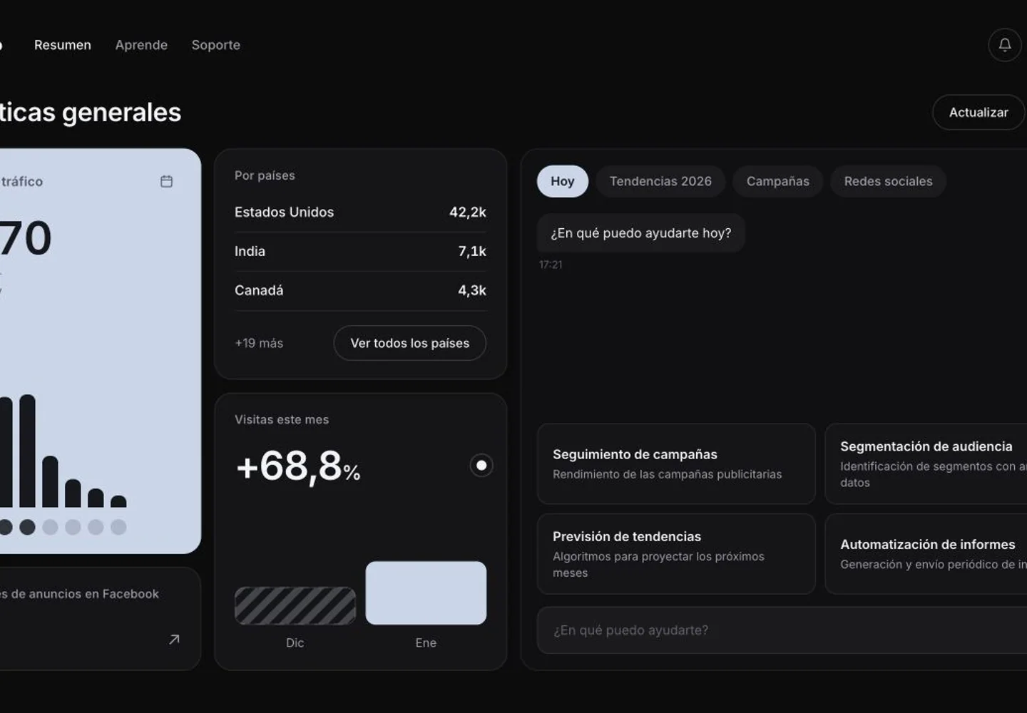The image size is (1027, 713).
Task: Click the 7,1k value
Action: 472,252
